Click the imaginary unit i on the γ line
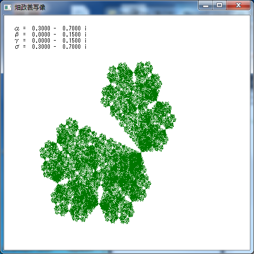254x254 pixels. [85, 41]
